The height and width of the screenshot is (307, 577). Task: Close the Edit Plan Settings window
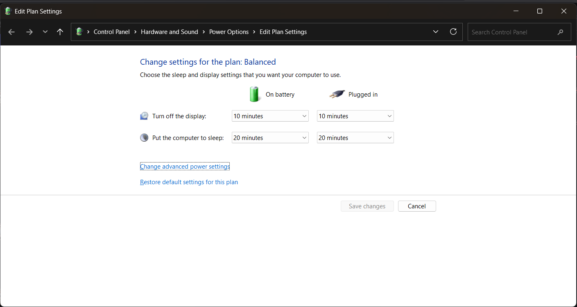(564, 11)
